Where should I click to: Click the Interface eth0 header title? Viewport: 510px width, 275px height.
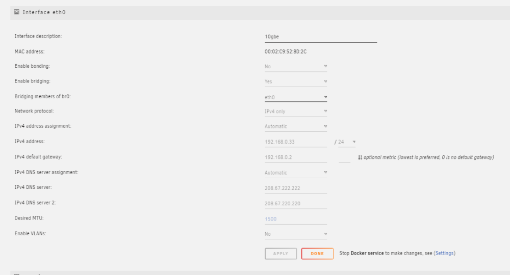(44, 12)
